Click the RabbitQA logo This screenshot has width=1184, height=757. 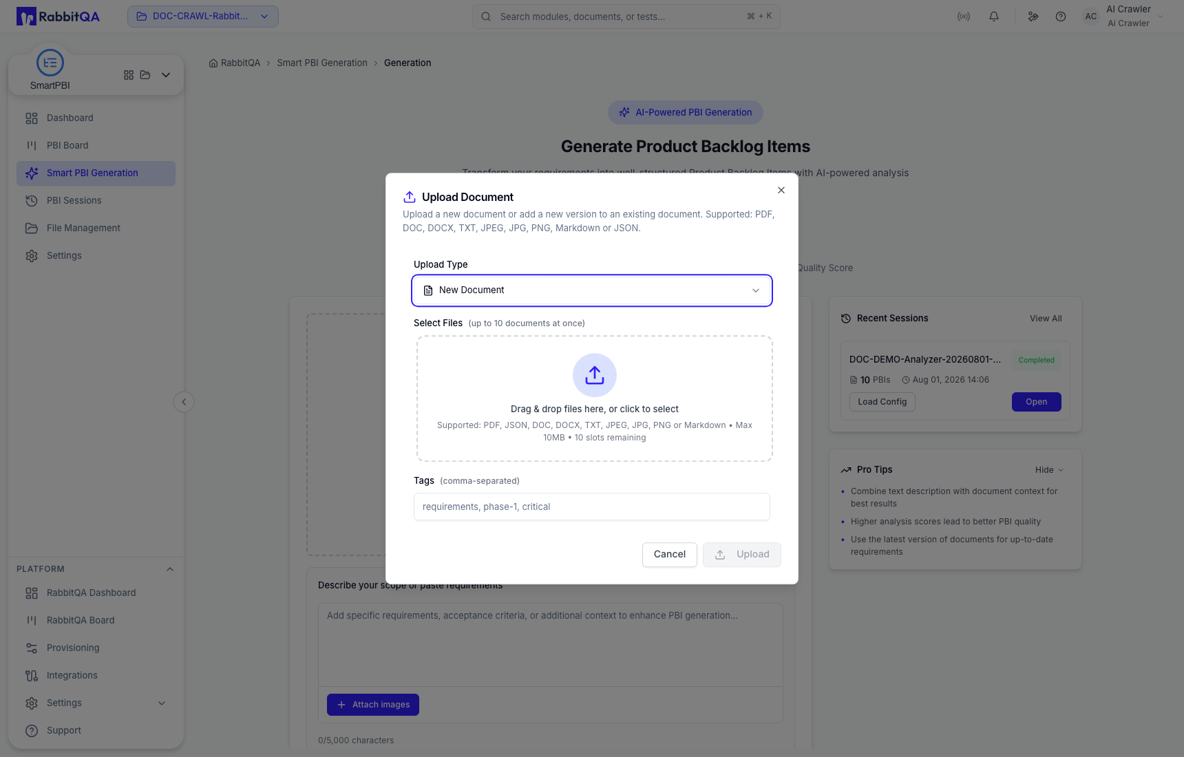click(58, 17)
